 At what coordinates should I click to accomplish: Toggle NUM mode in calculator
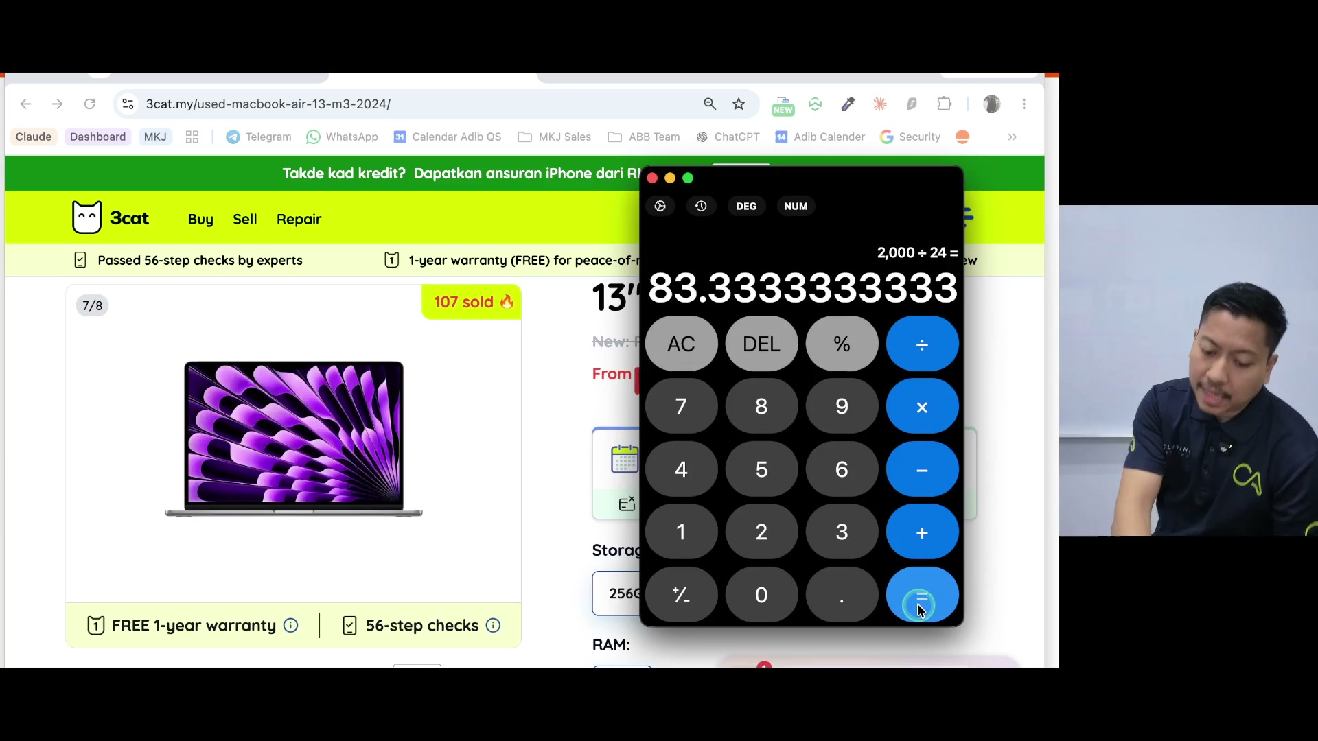pos(796,206)
